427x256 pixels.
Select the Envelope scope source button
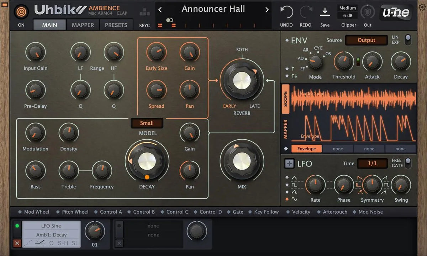(x=306, y=149)
